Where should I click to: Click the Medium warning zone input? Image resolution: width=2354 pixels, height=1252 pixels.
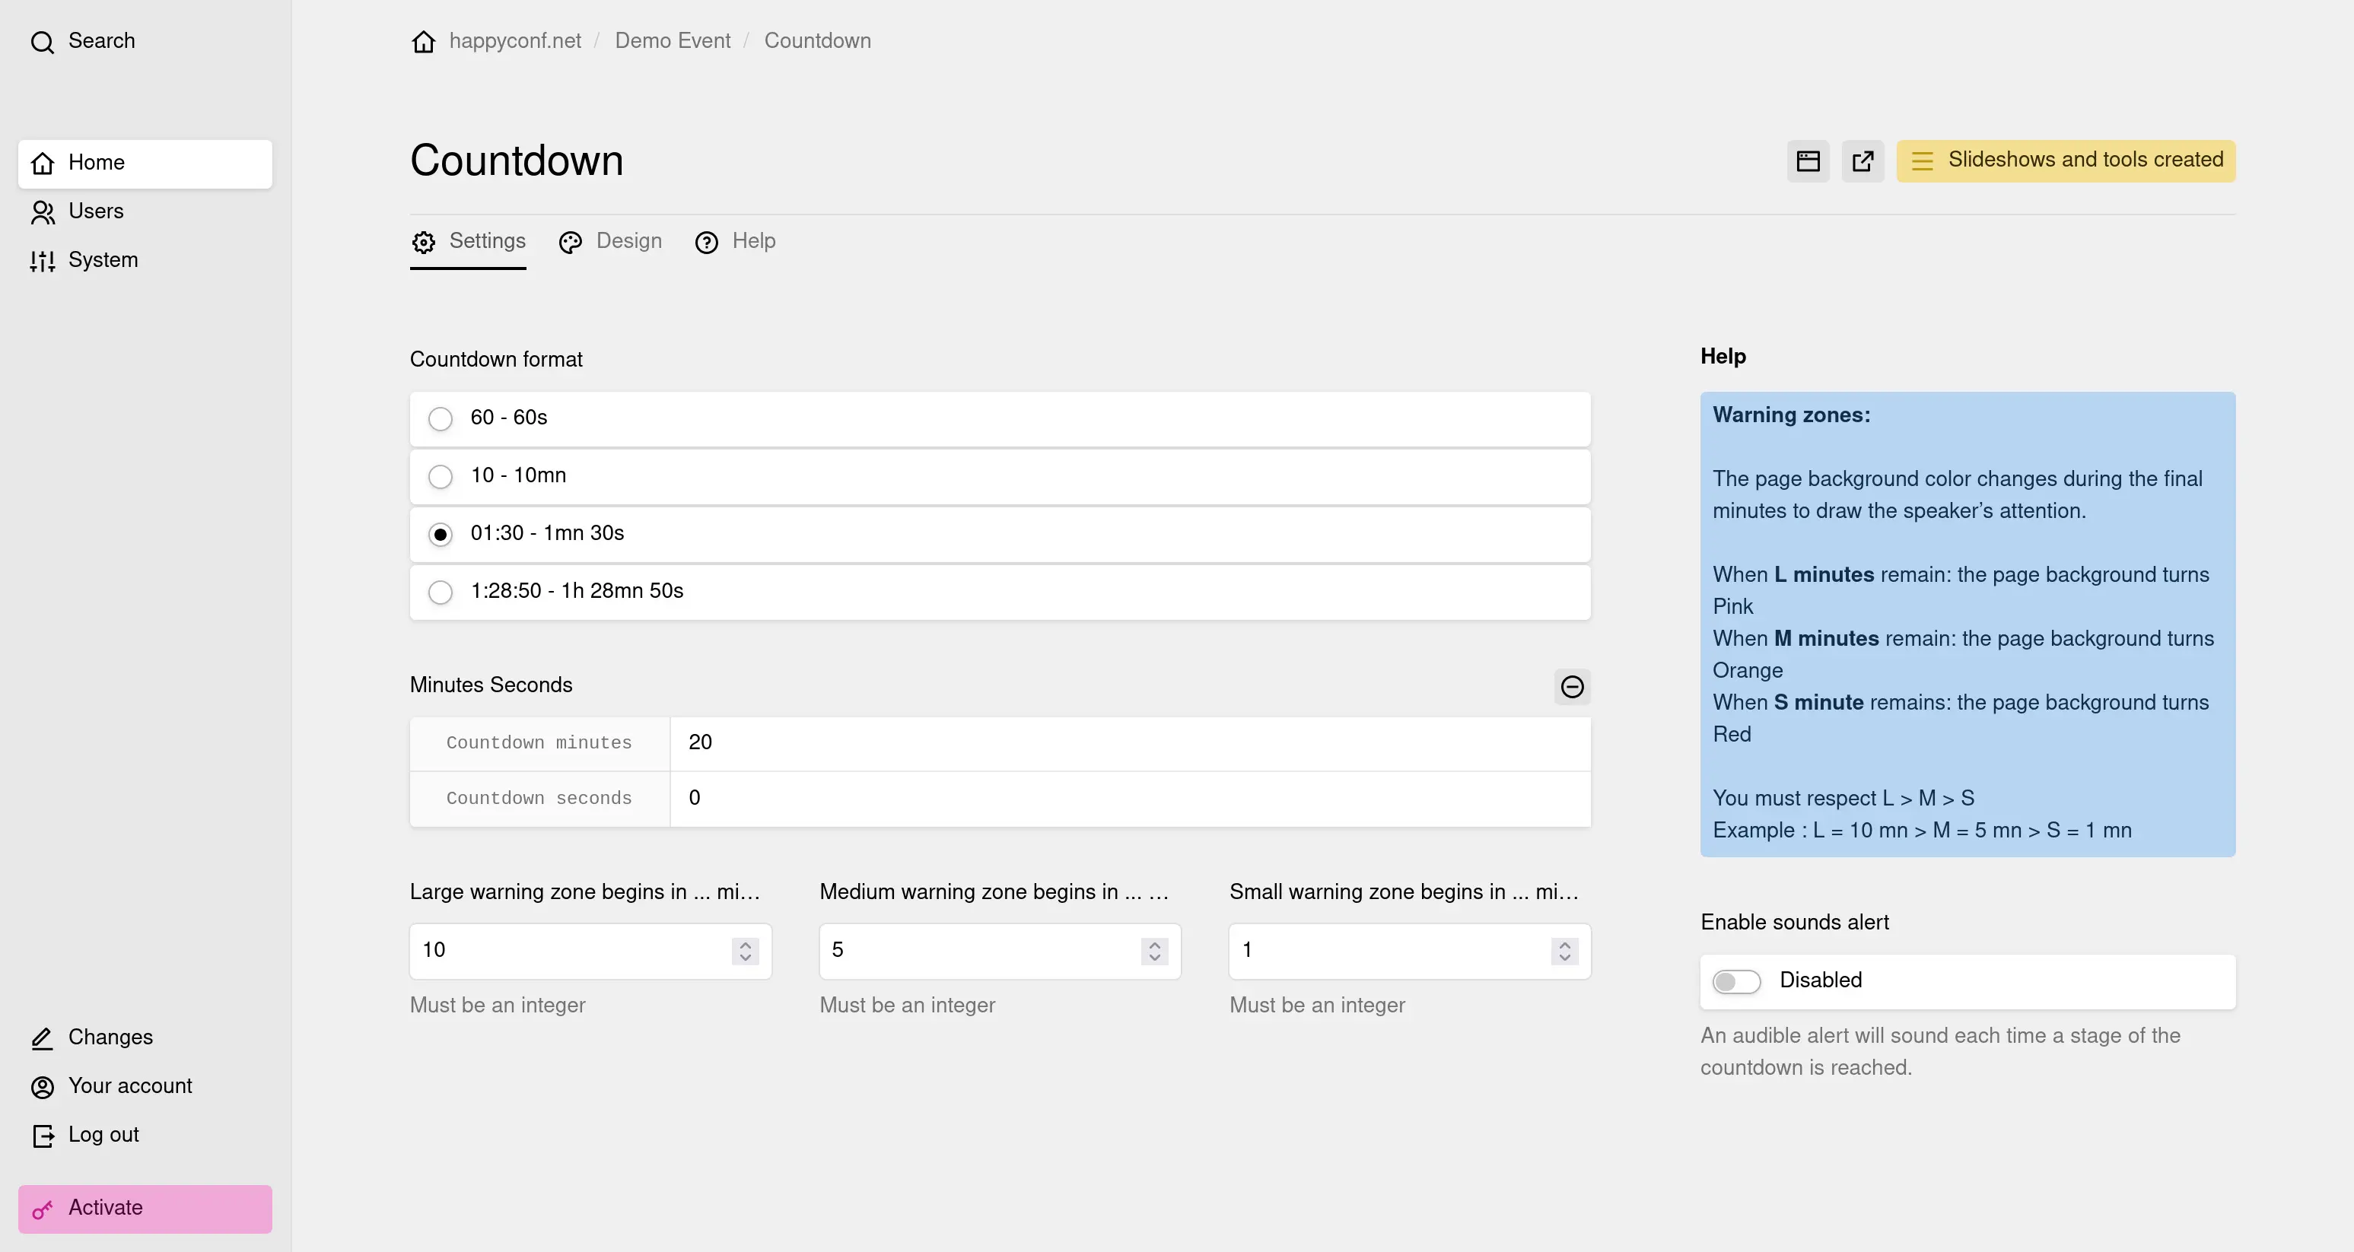pos(1000,951)
